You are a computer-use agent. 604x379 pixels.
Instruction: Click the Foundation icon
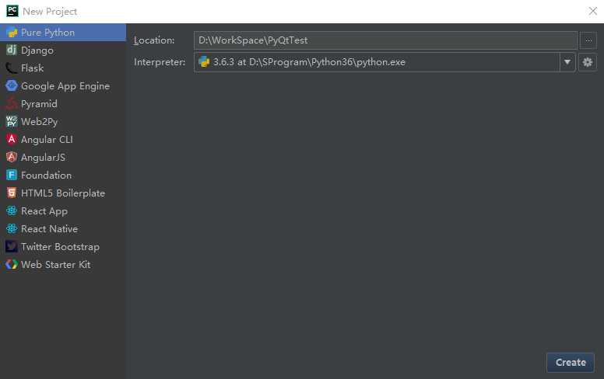[x=12, y=175]
